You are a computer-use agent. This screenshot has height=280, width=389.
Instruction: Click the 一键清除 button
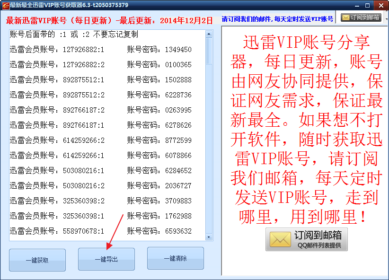176,258
